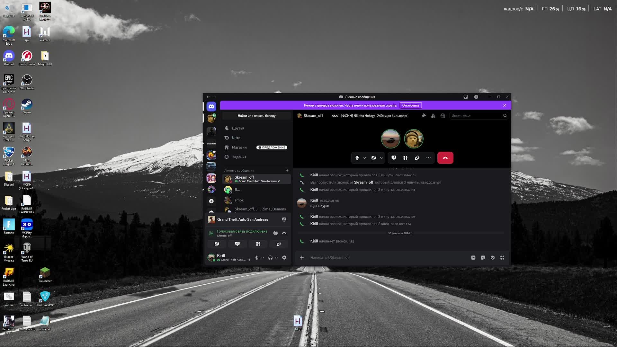Viewport: 617px width, 347px height.
Task: Open Soundboard in the call controls
Action: [417, 158]
